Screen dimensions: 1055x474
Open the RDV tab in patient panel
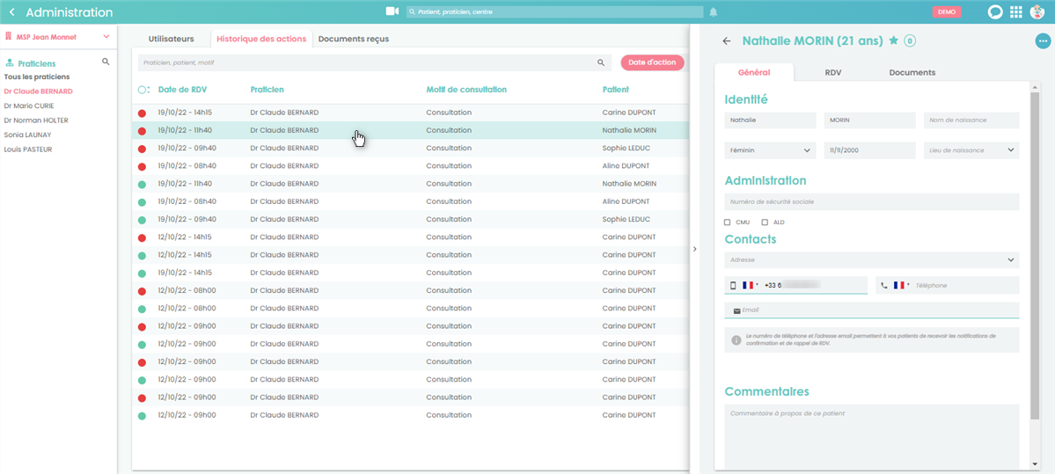tap(832, 73)
